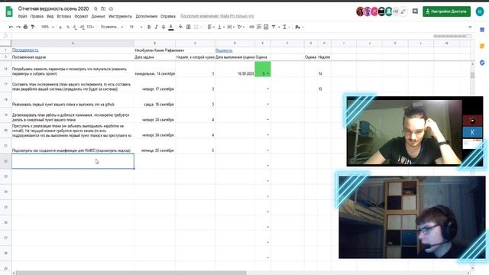The width and height of the screenshot is (489, 275).
Task: Click the blue K participant tile
Action: (x=472, y=132)
